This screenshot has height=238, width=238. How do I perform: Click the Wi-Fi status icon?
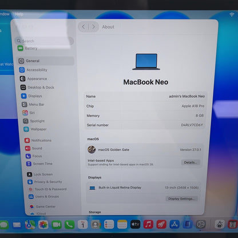(x=232, y=14)
